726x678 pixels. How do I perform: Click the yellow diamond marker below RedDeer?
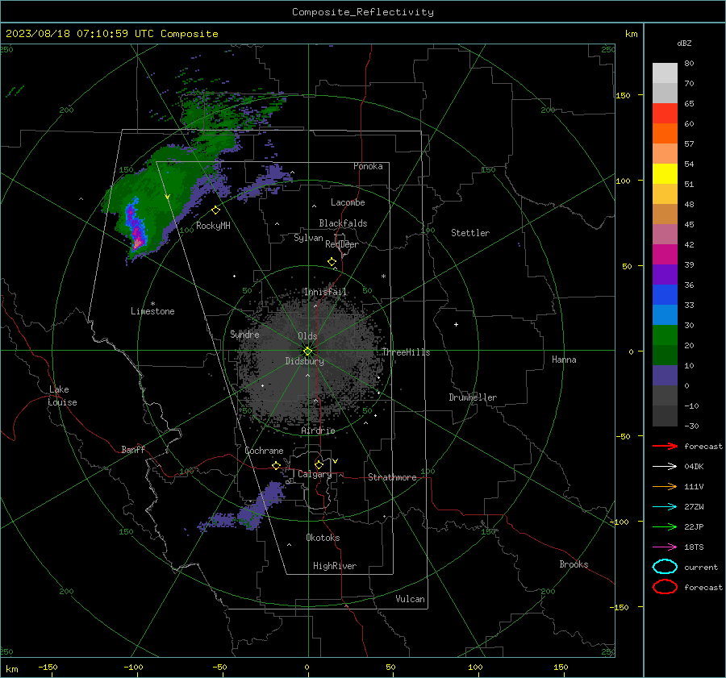tap(332, 262)
